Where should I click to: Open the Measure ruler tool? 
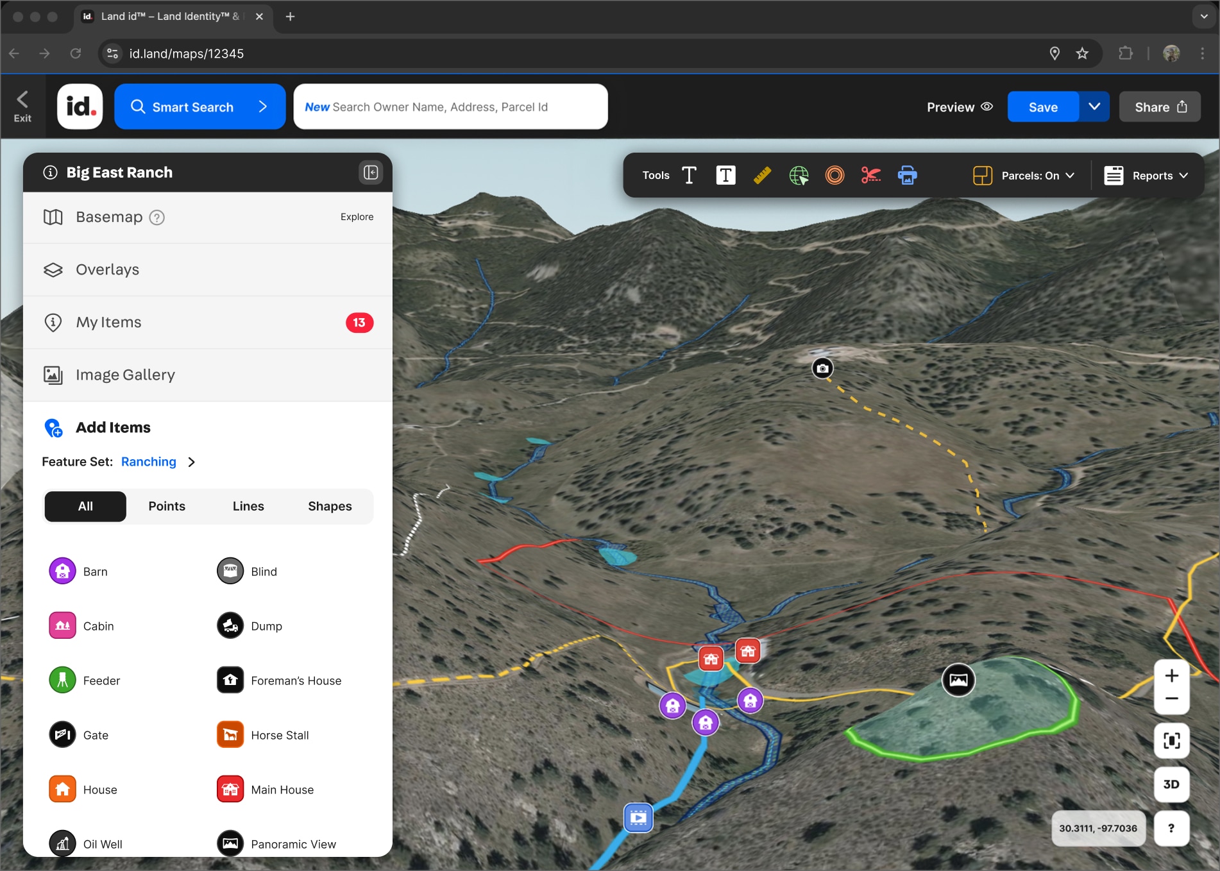763,174
